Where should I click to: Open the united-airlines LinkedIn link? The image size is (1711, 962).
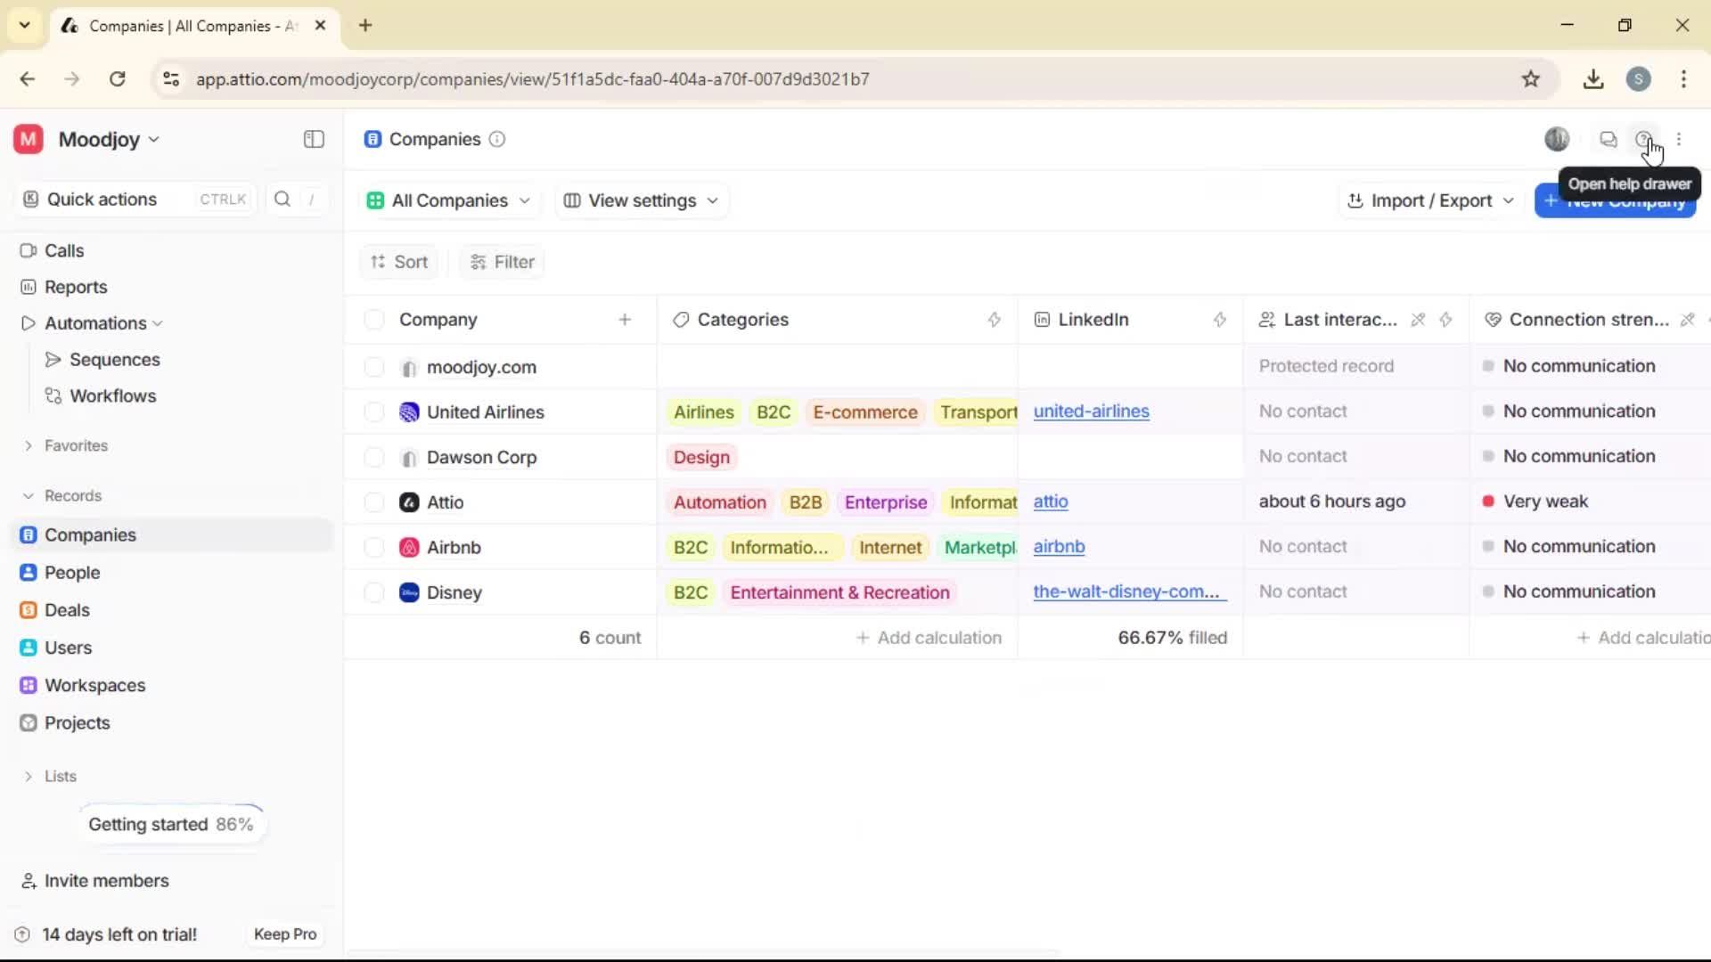coord(1093,412)
